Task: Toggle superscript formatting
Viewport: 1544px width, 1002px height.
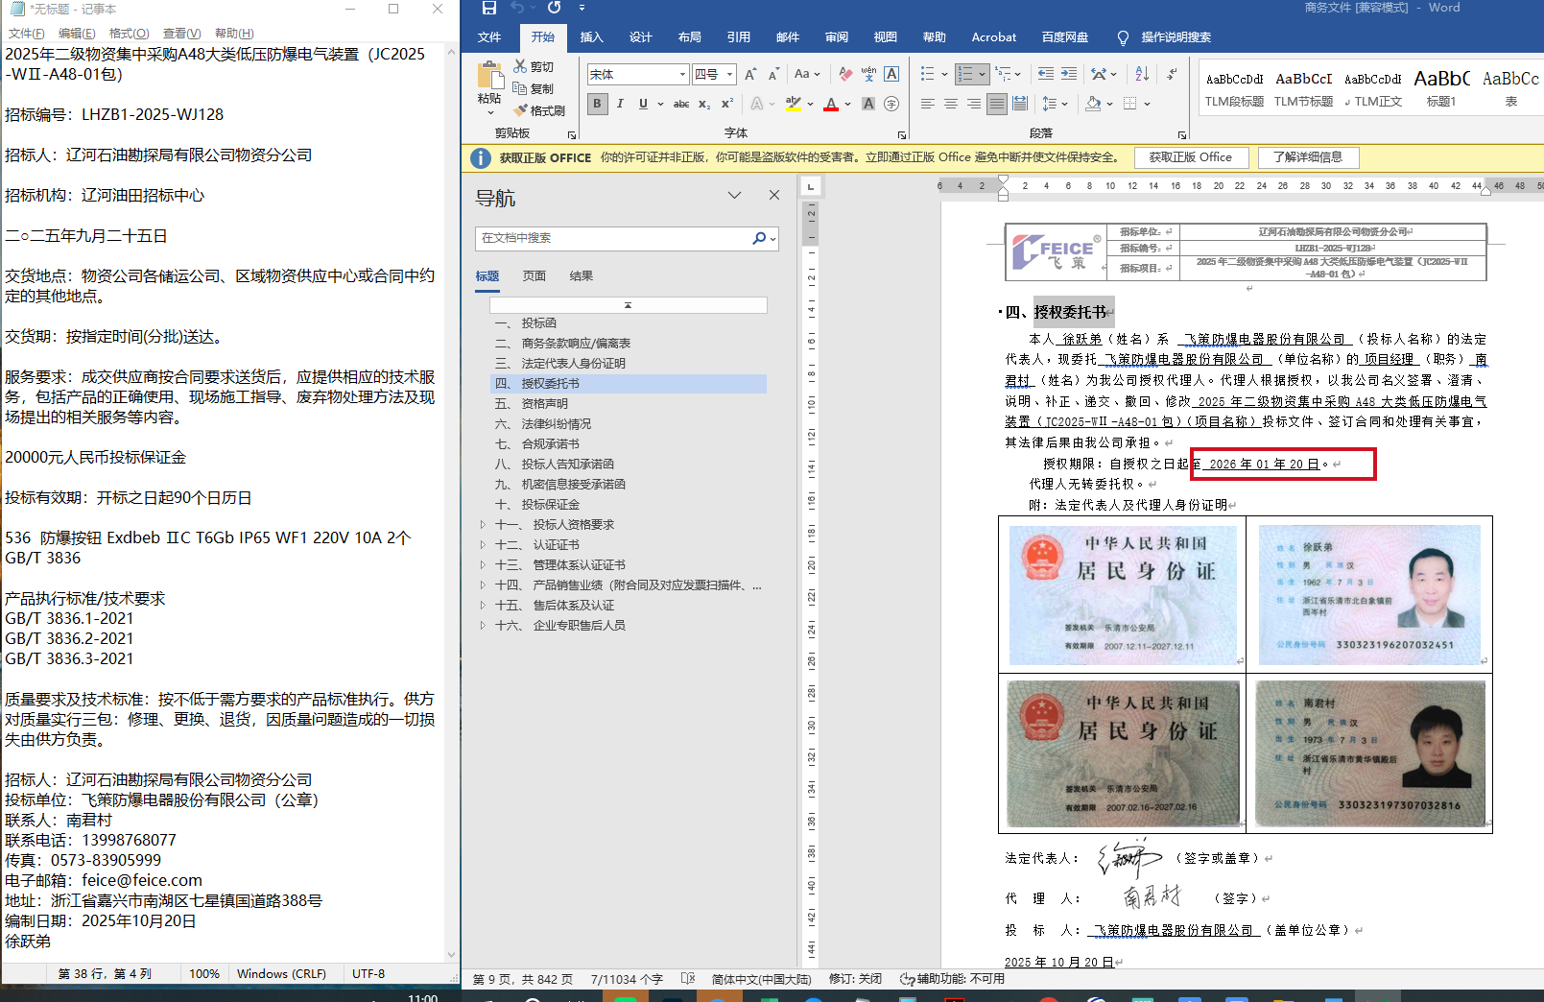Action: point(727,104)
